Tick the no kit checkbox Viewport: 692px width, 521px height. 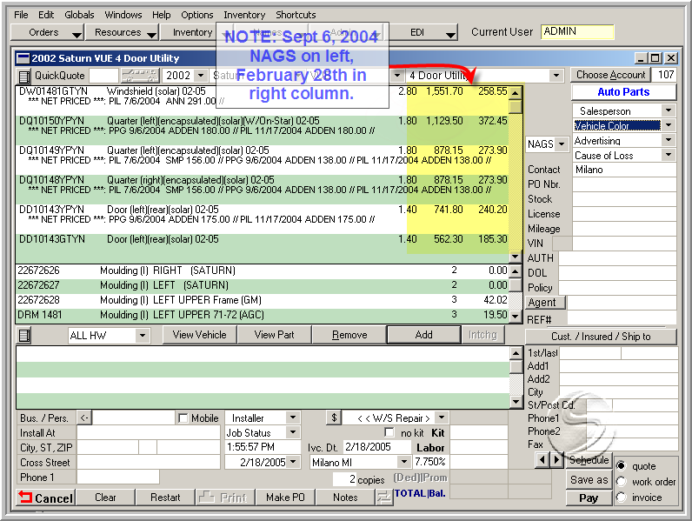point(389,433)
